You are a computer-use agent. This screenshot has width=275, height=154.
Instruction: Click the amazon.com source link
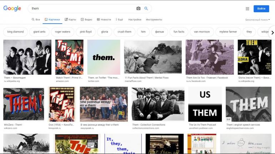(62, 81)
